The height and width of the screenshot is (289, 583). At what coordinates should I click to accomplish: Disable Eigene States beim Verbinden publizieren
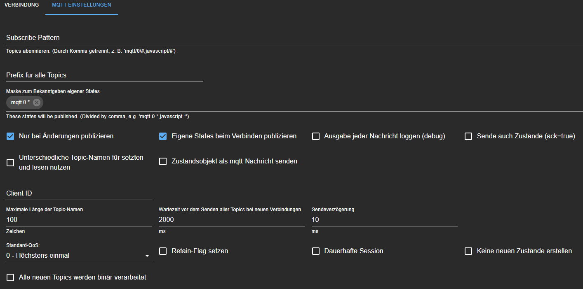click(163, 136)
